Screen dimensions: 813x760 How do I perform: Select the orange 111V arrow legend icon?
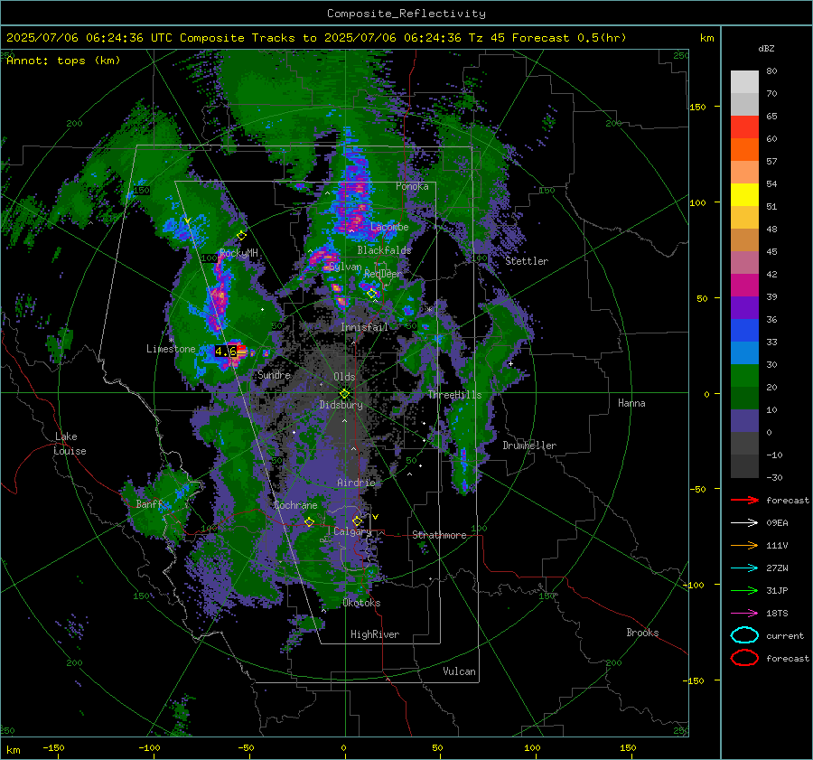pyautogui.click(x=744, y=545)
